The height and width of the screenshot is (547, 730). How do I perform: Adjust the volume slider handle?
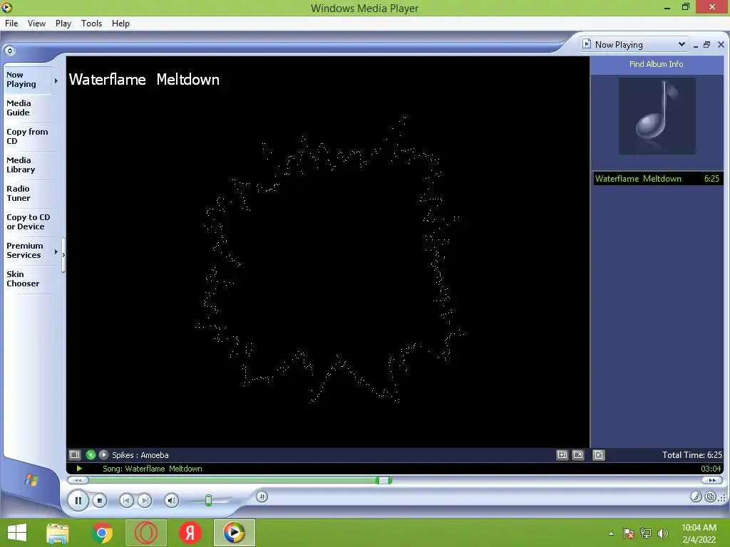click(x=209, y=501)
